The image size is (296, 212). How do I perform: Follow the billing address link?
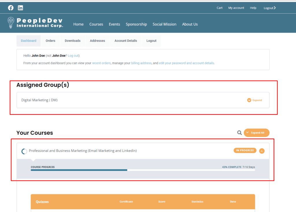pyautogui.click(x=141, y=63)
